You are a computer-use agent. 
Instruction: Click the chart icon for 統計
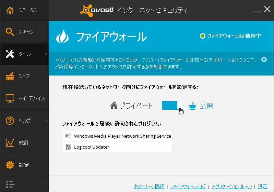(x=10, y=143)
